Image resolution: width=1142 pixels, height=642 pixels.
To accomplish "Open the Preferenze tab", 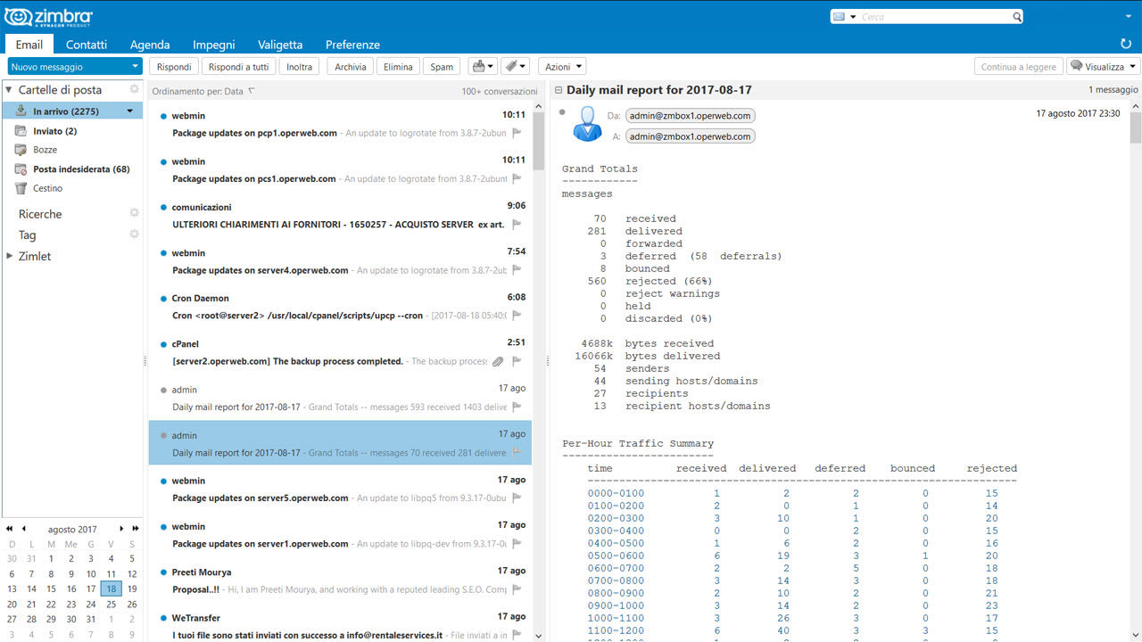I will (x=352, y=45).
